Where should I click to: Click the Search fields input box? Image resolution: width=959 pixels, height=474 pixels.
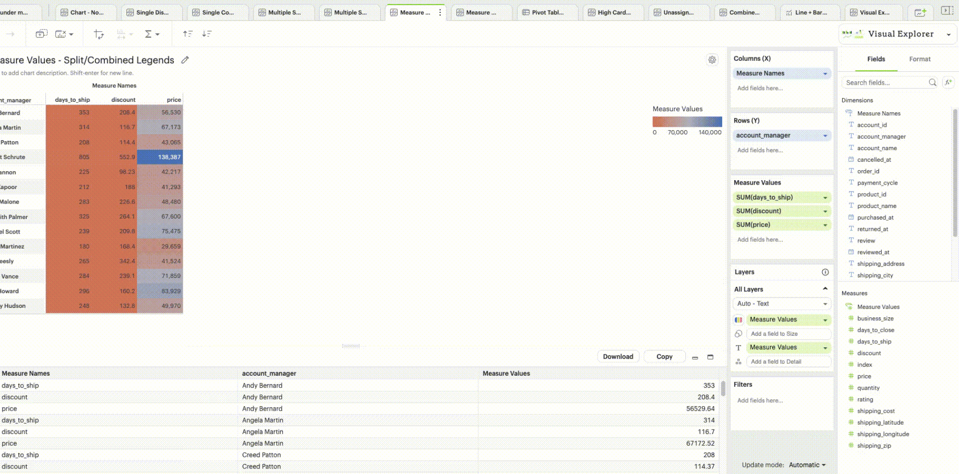[x=885, y=82]
